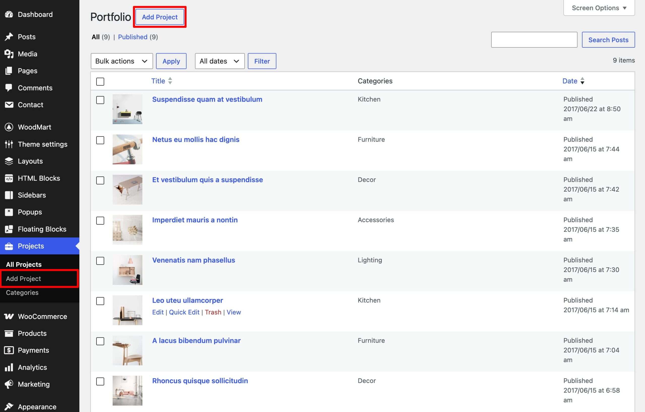This screenshot has height=412, width=645.
Task: Click the Dashboard gauge icon
Action: tap(9, 14)
